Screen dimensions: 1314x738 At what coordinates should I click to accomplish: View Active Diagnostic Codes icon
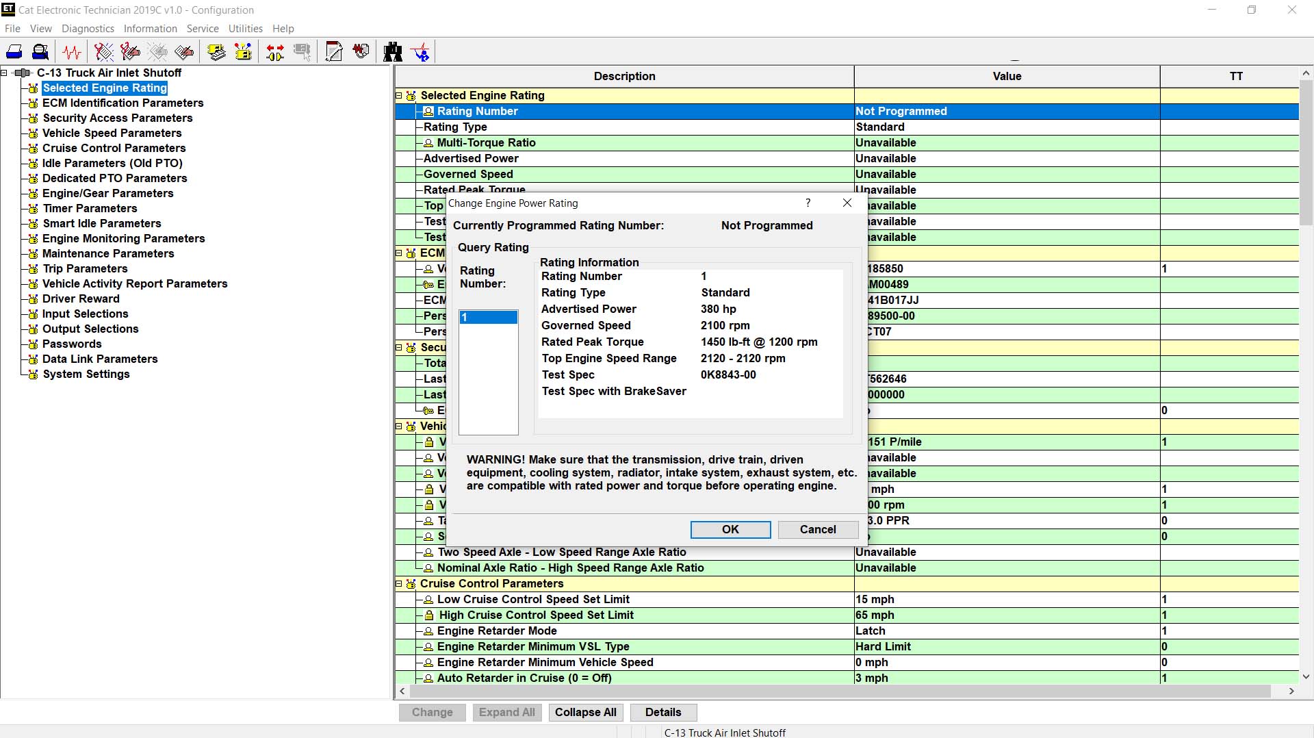(103, 51)
